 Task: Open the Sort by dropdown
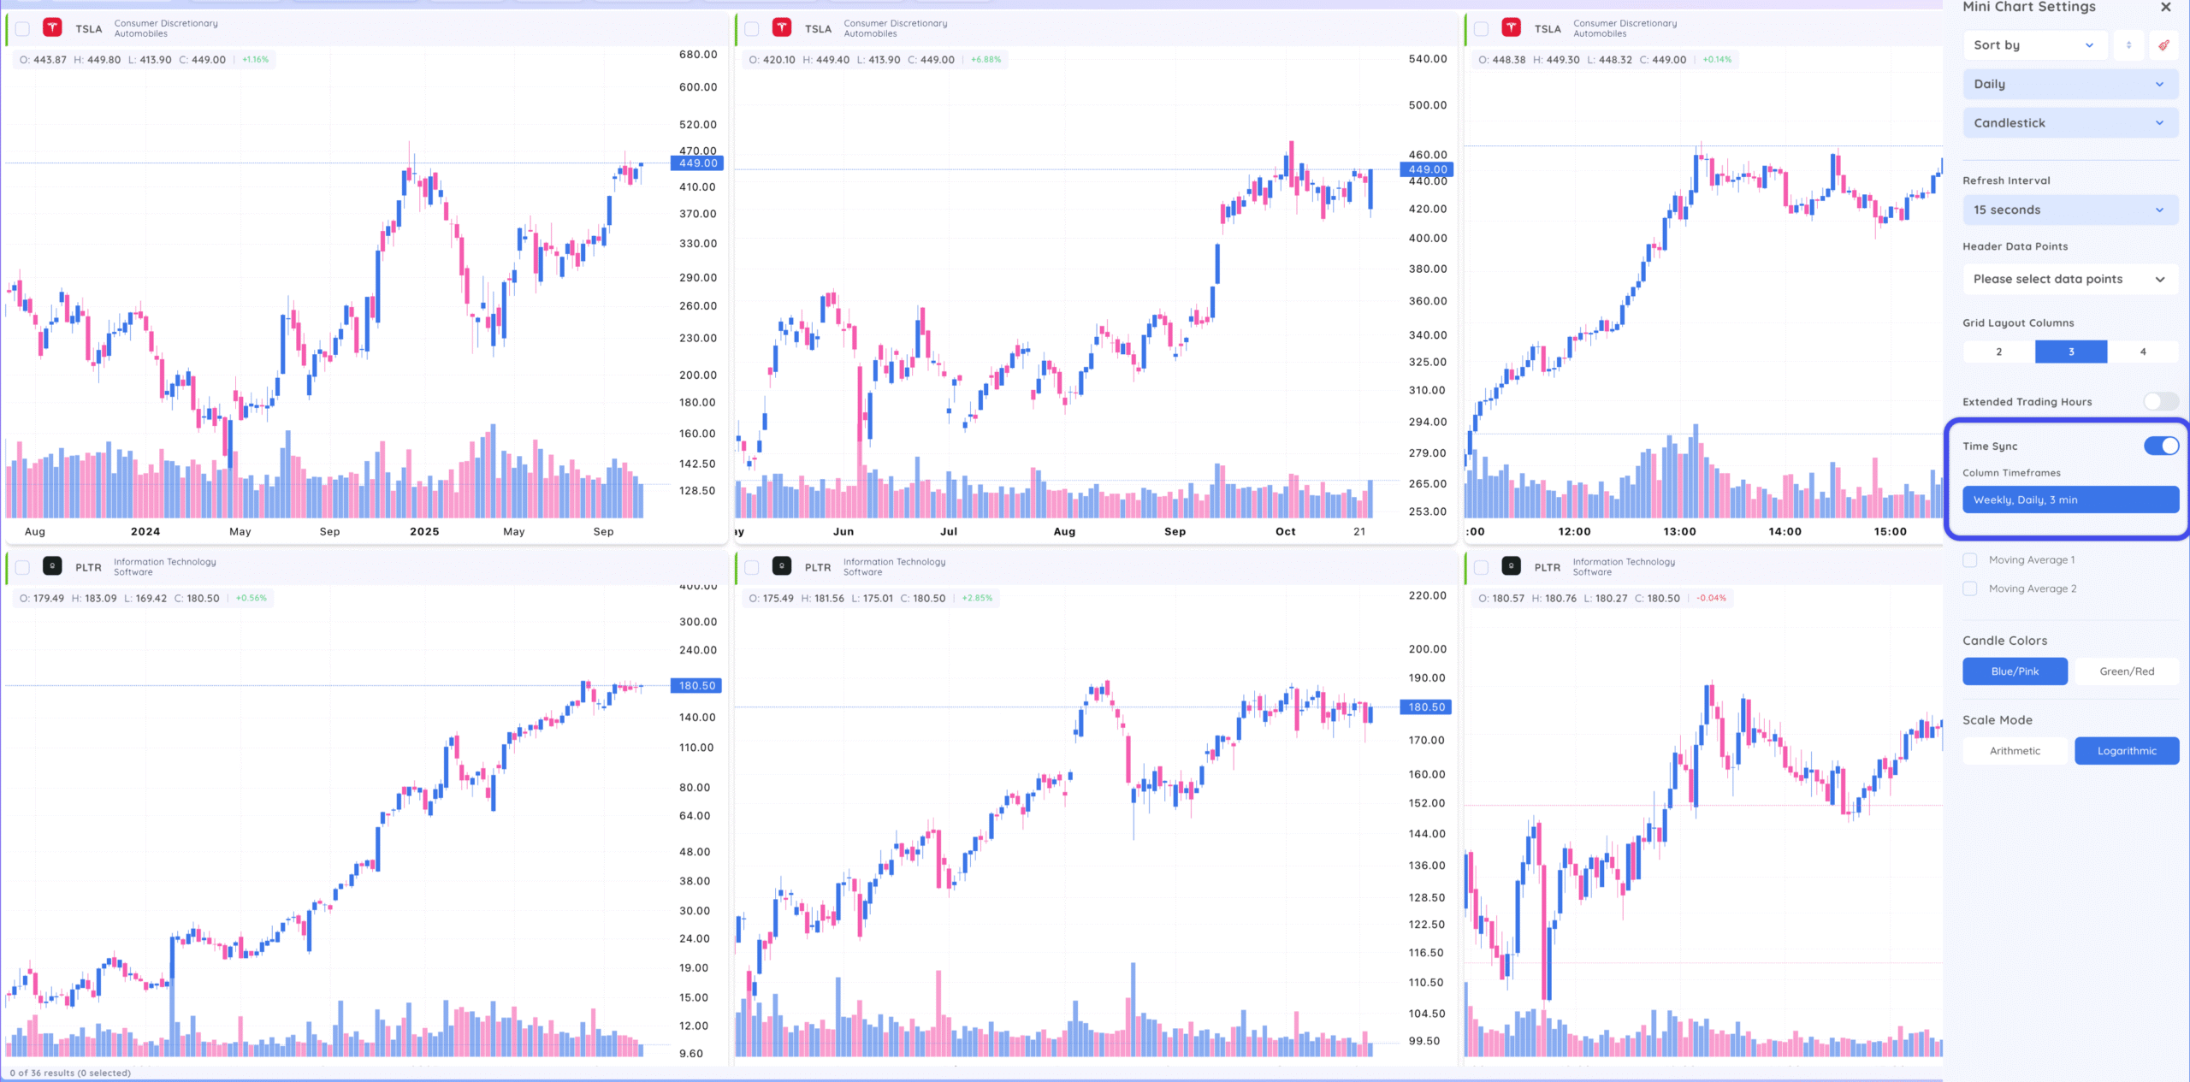2033,45
